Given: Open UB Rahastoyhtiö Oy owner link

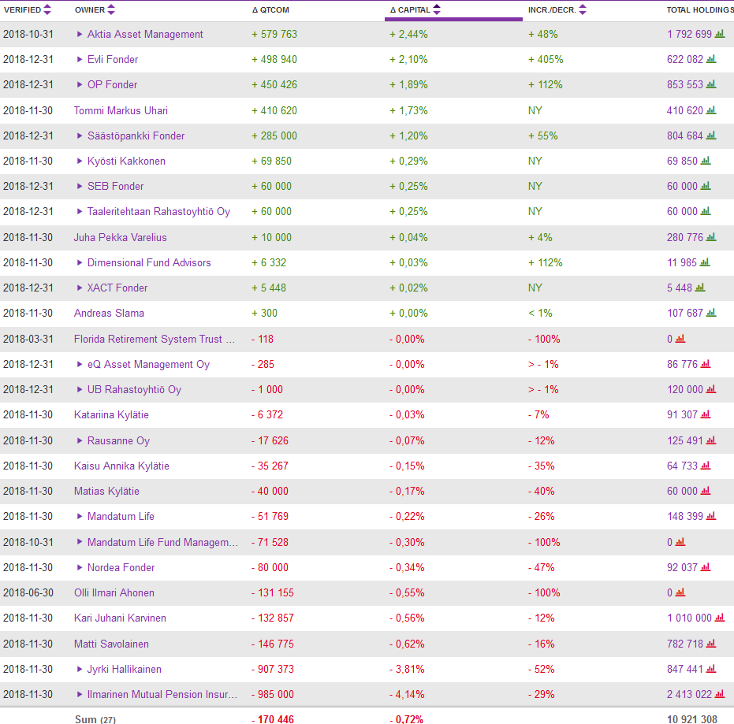Looking at the screenshot, I should coord(134,389).
